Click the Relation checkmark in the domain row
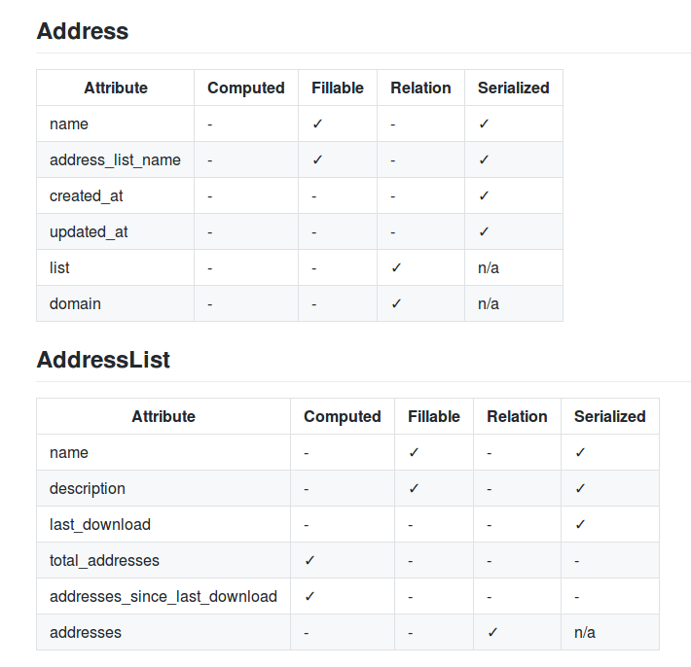691x667 pixels. point(396,303)
